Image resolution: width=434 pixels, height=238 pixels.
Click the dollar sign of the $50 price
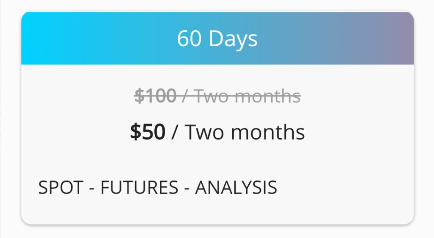pyautogui.click(x=135, y=132)
